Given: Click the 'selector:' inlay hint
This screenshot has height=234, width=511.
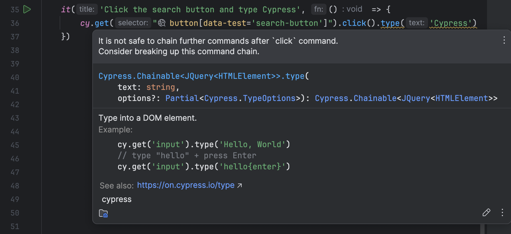Looking at the screenshot, I should 133,23.
